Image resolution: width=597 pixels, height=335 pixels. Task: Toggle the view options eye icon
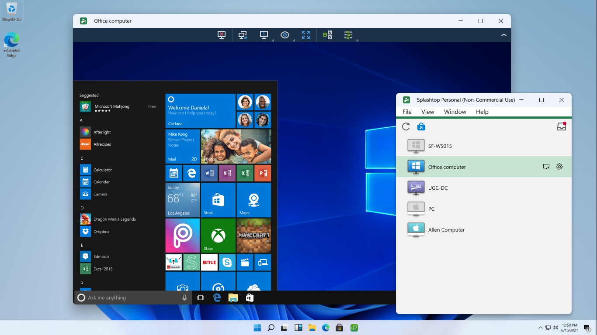coord(285,35)
